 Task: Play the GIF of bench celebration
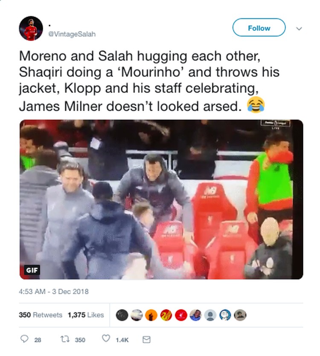point(161,199)
